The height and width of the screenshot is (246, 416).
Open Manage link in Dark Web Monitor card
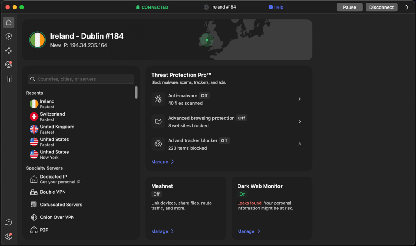[249, 231]
